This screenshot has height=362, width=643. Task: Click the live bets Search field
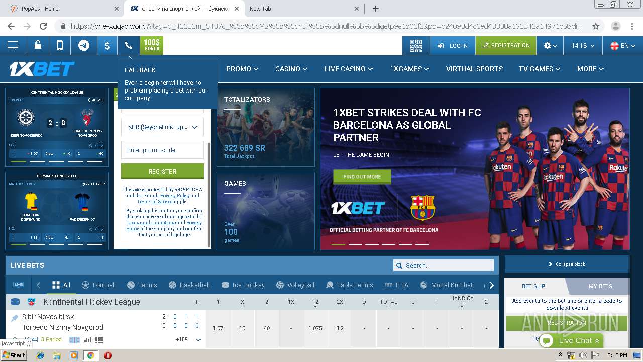(x=444, y=265)
